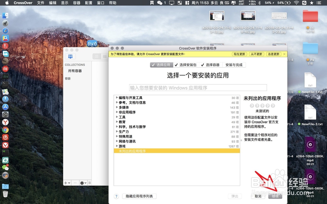This screenshot has height=204, width=327.
Task: Open Maps app in the Dock
Action: click(x=6, y=92)
